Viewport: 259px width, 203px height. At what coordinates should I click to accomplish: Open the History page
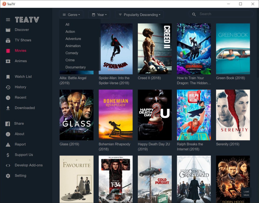point(20,87)
